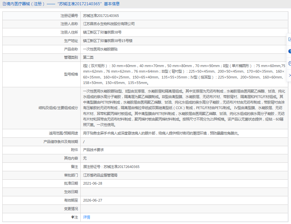The width and height of the screenshot is (291, 224).
Task: Click the slash value in storage conditions row
Action: (x=84, y=142)
